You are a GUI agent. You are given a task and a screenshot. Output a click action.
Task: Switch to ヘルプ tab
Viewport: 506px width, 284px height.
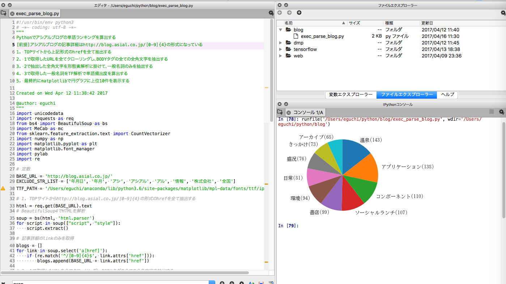pos(447,95)
